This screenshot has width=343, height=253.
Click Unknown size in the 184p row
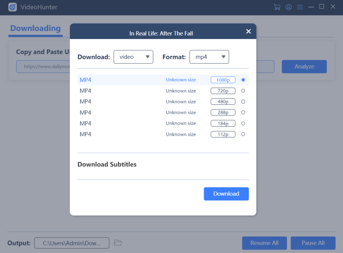(x=181, y=123)
